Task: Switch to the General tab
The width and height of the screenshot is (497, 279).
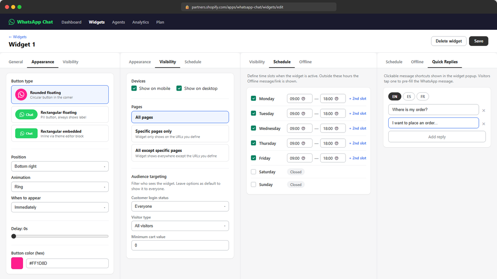Action: point(16,62)
